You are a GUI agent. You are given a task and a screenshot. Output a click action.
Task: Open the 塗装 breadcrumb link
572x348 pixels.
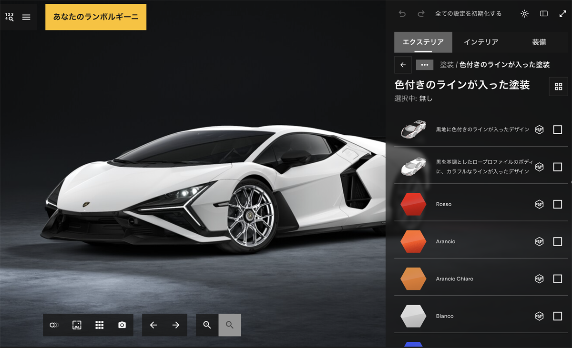[x=447, y=65]
